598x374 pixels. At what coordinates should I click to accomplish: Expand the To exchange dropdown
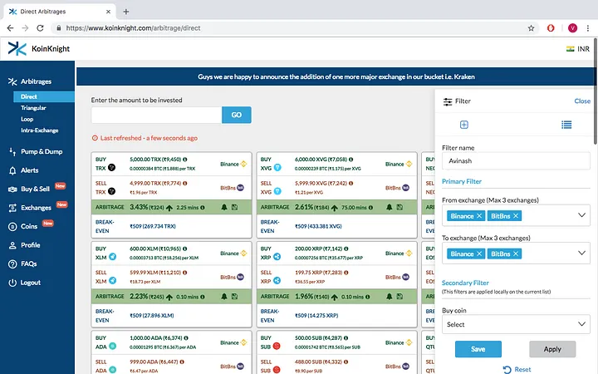coord(581,254)
